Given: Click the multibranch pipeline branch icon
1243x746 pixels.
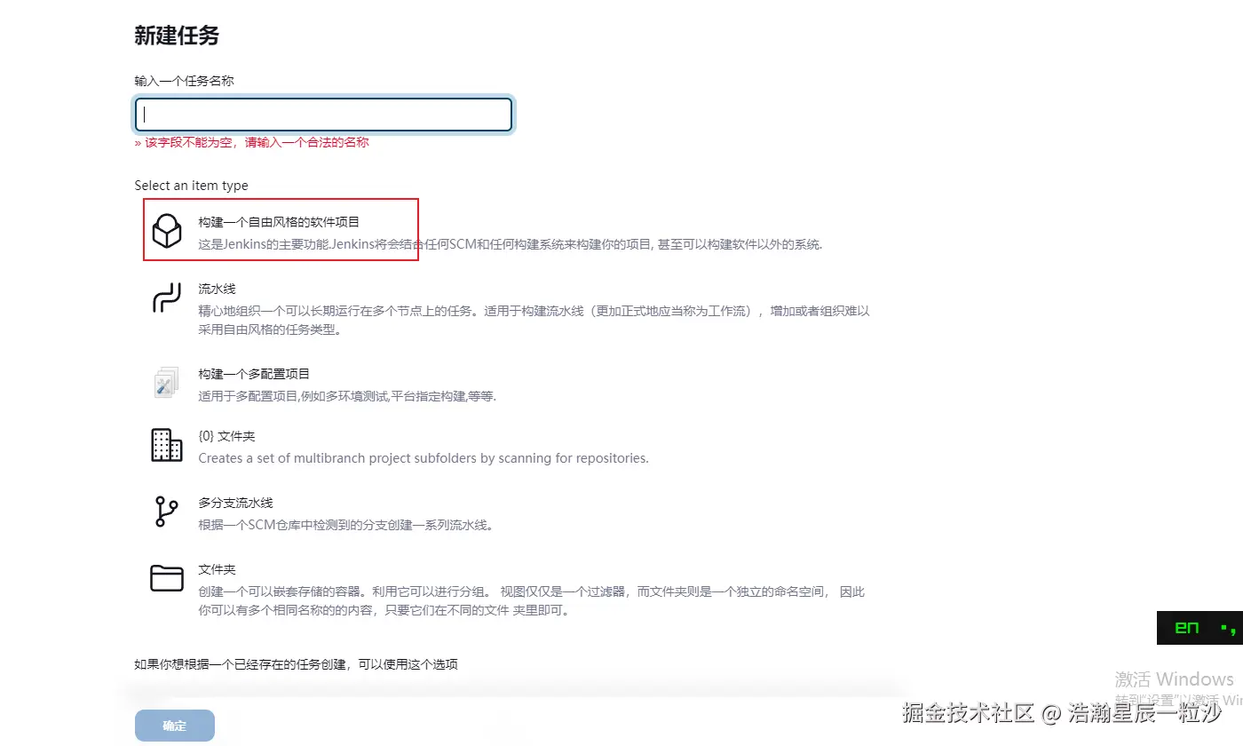Looking at the screenshot, I should 166,512.
